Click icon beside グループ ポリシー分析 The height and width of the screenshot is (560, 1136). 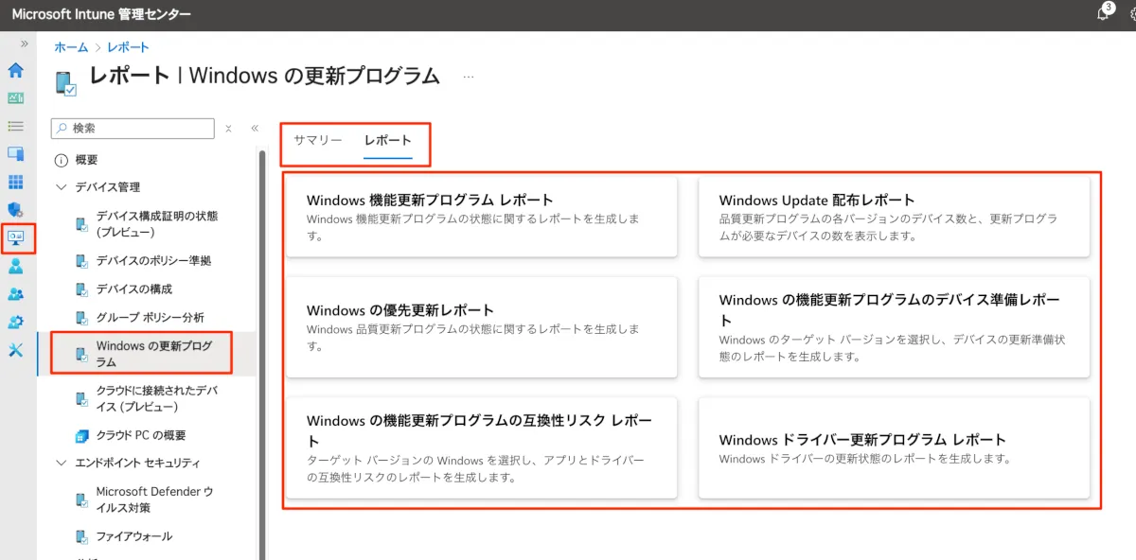click(82, 317)
